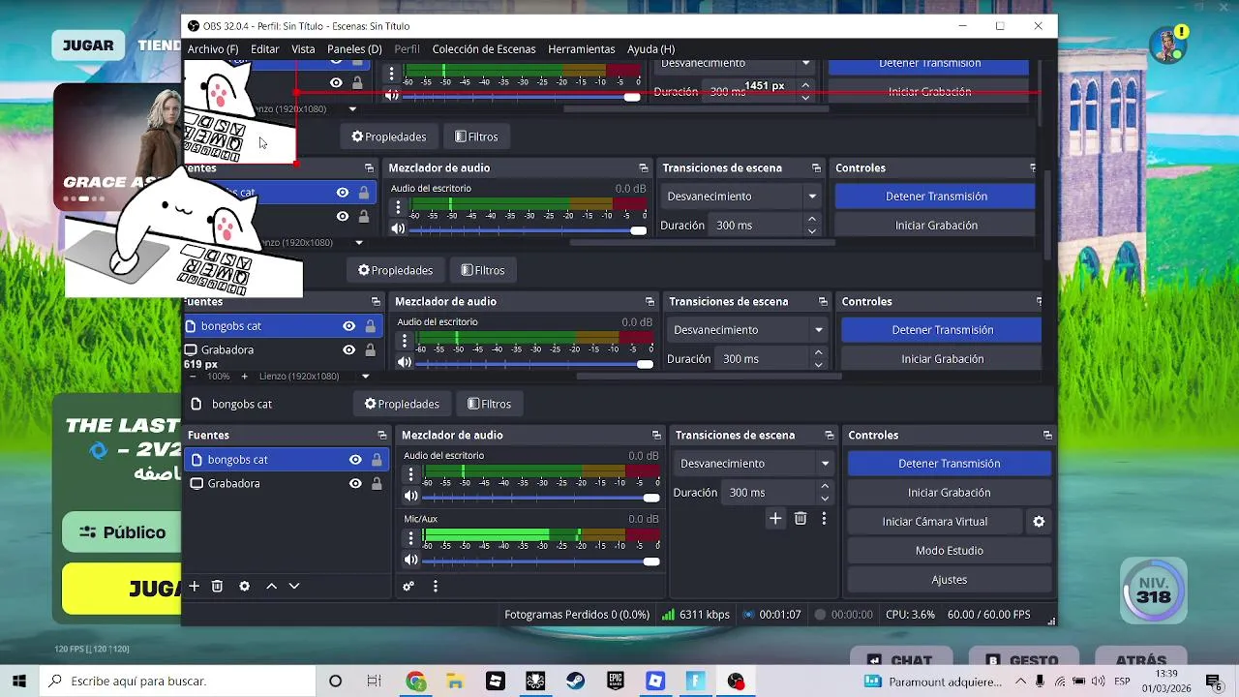Switch to Modo Estudio

(x=950, y=551)
